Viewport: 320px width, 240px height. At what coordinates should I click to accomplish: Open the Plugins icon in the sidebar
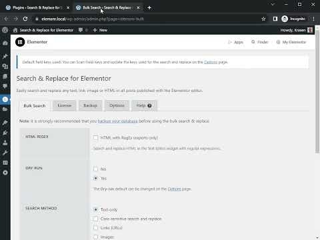[5, 133]
